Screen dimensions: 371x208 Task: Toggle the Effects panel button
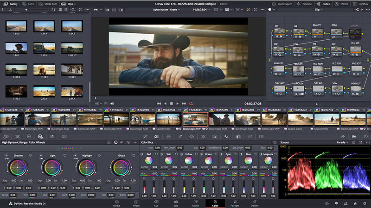point(341,4)
